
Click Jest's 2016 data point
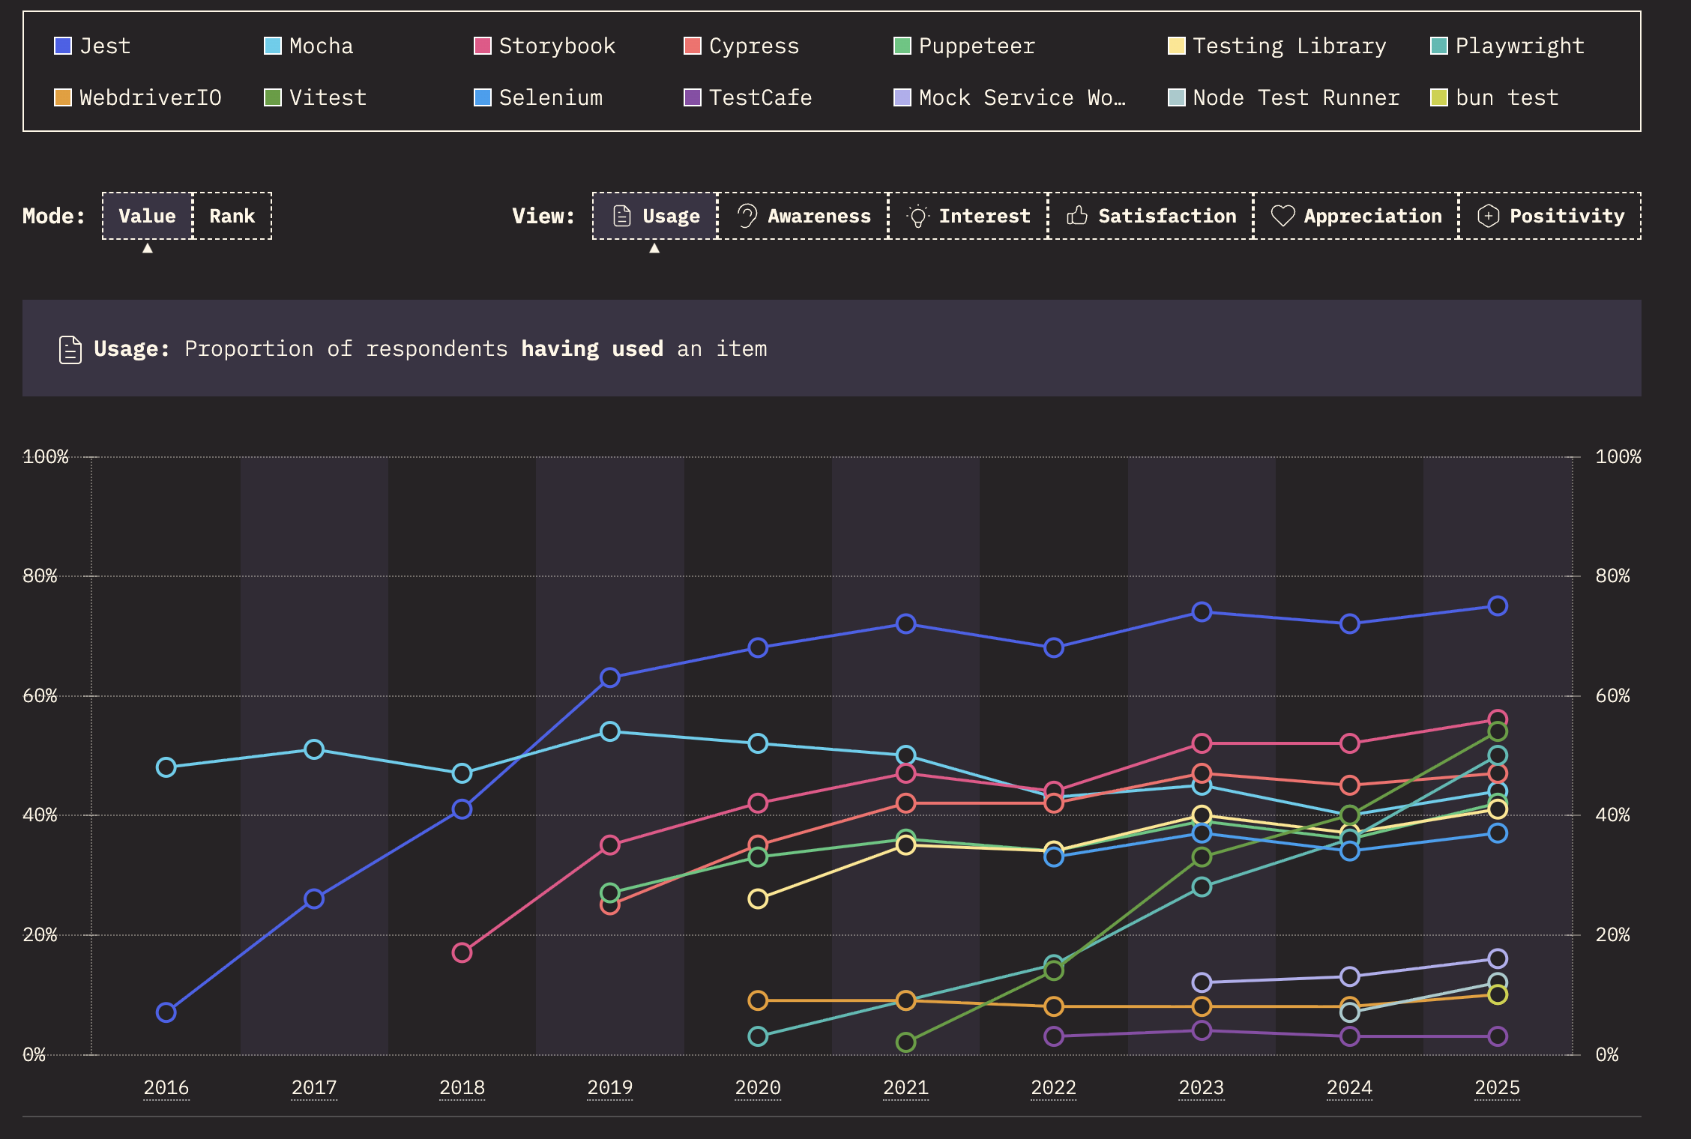pos(166,1012)
